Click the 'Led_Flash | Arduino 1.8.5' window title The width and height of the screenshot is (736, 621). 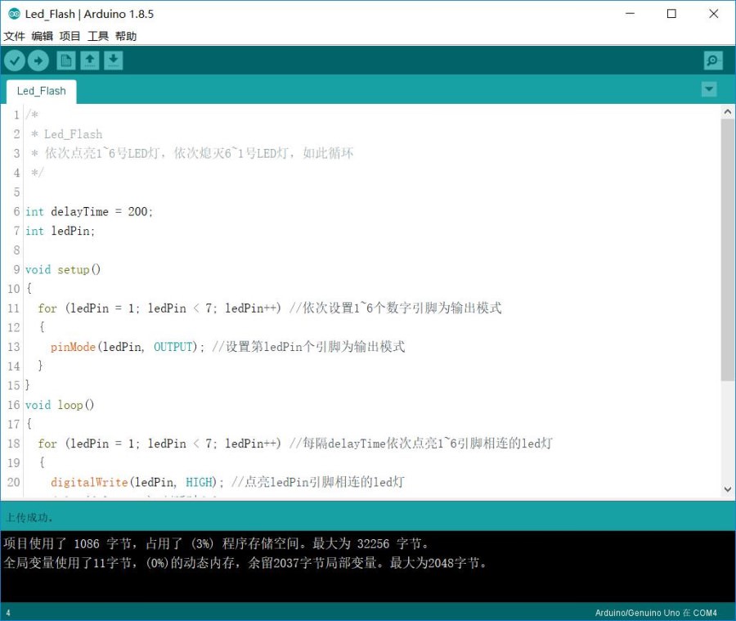pos(89,14)
